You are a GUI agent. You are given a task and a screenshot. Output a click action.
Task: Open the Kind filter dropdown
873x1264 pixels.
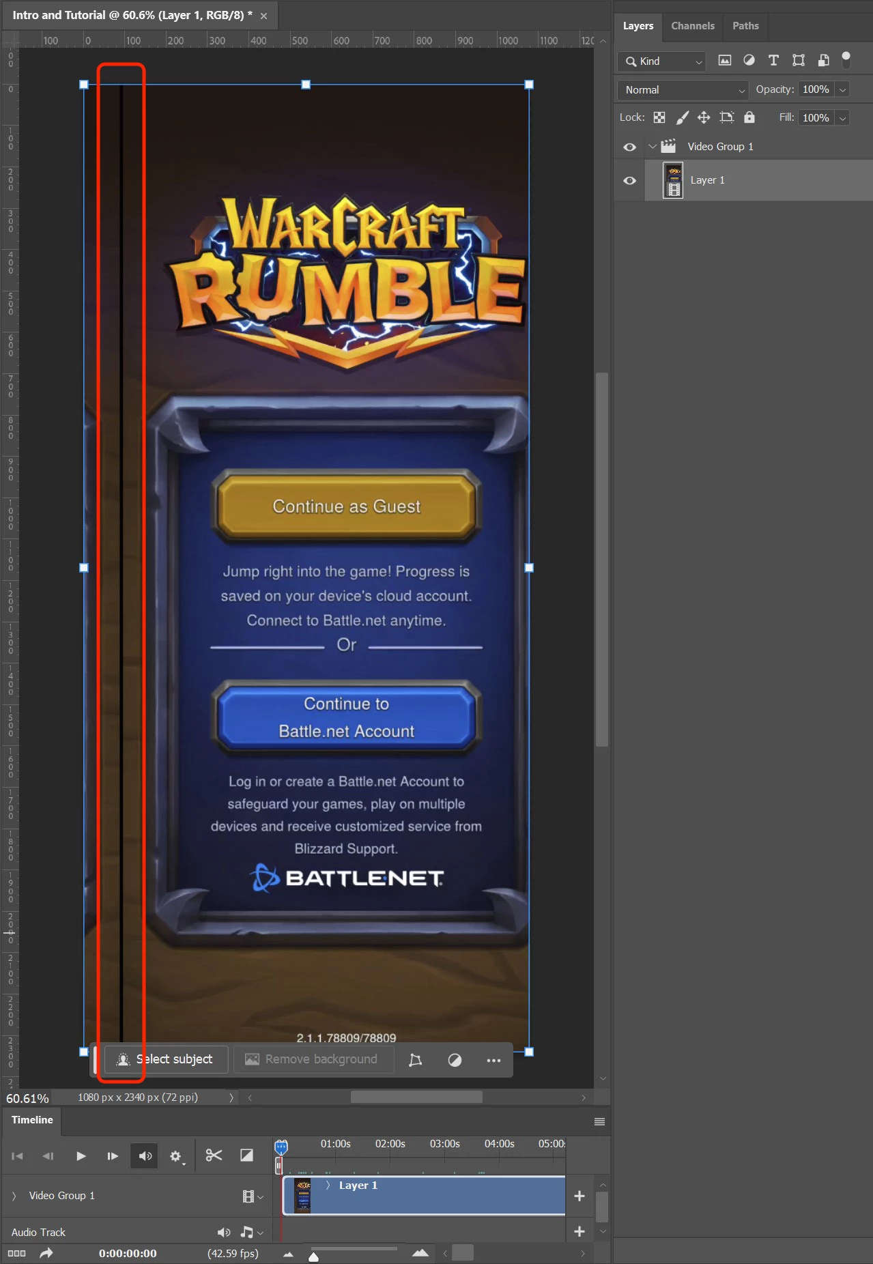(x=661, y=61)
